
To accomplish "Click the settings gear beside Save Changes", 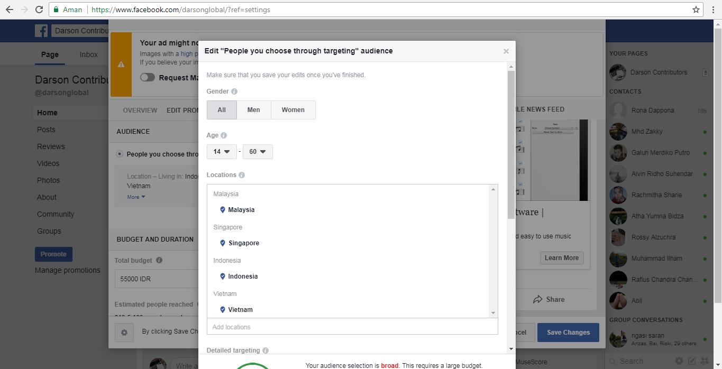I will point(124,333).
